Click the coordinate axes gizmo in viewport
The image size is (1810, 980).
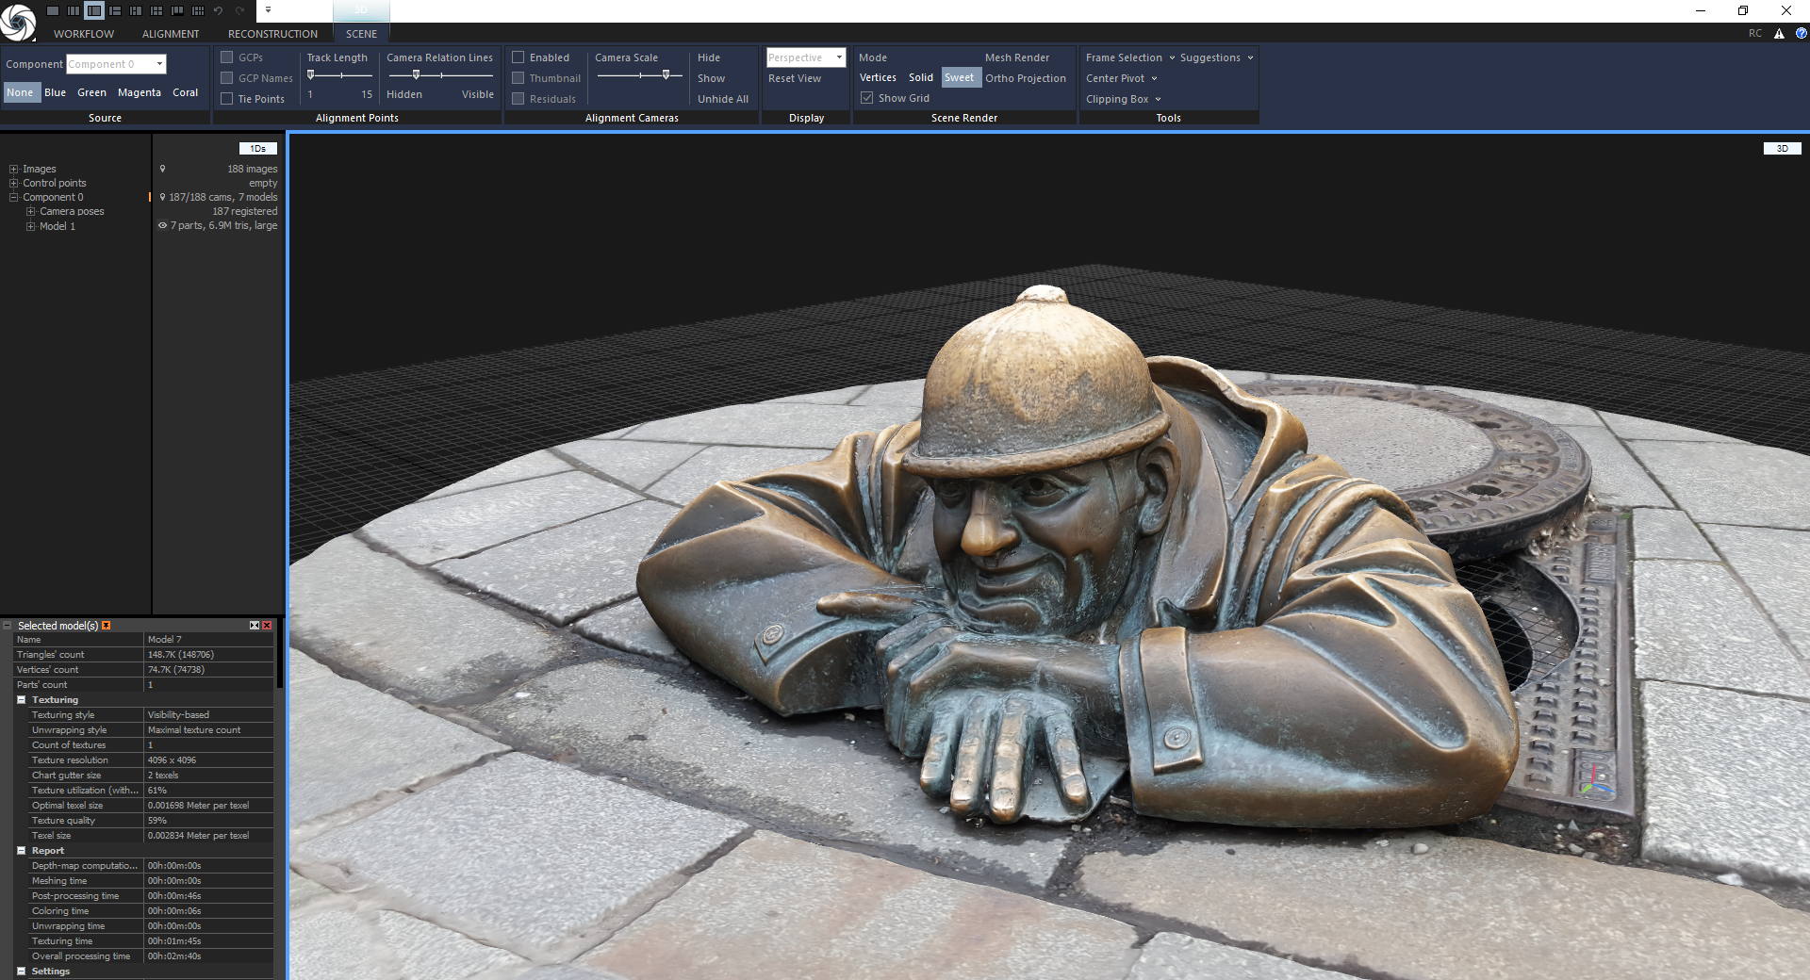pos(1596,781)
